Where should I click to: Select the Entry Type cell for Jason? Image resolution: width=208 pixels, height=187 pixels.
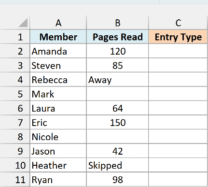(x=178, y=151)
